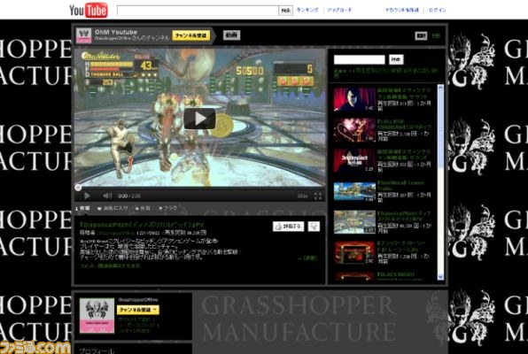Screen dimensions: 528x354
Task: Open the 360p quality selector
Action: pos(302,196)
